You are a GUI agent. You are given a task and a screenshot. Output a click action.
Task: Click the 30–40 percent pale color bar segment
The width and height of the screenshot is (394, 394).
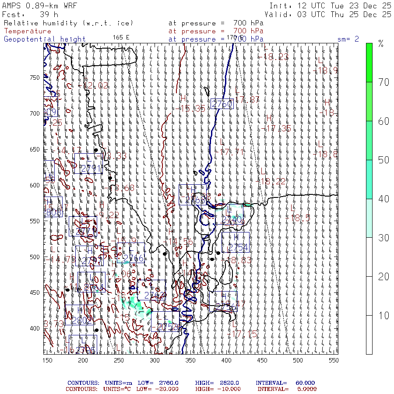click(369, 218)
